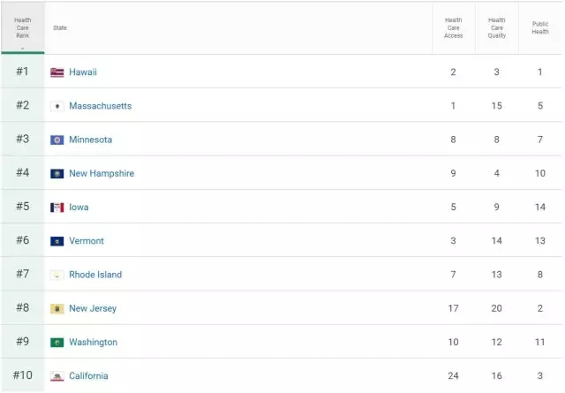
Task: Open the Hawaii state link
Action: pyautogui.click(x=83, y=72)
